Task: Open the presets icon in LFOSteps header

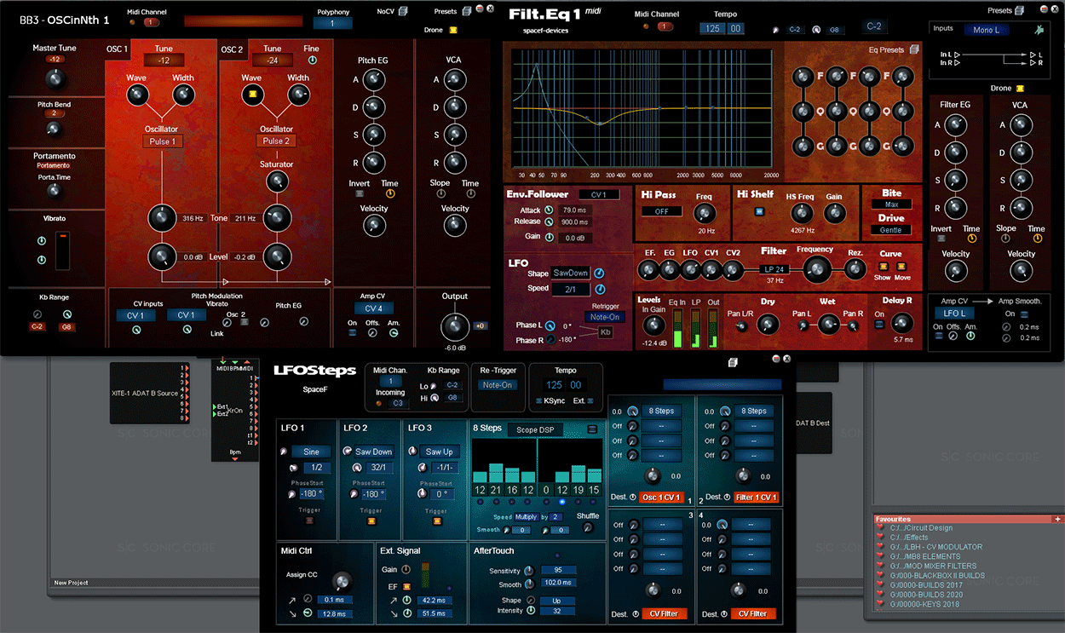Action: point(733,362)
